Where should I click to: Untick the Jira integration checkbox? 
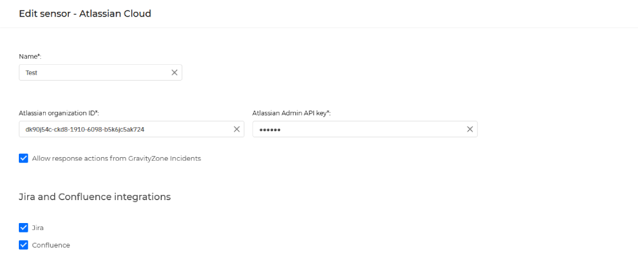click(24, 227)
